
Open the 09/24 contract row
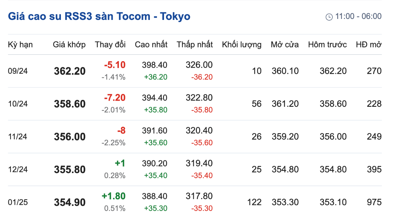195,71
